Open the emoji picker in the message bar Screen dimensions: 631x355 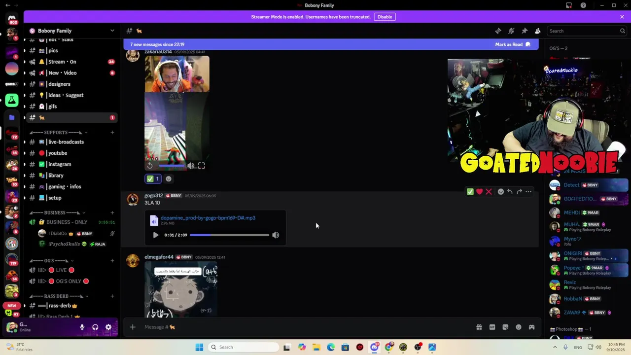[519, 327]
